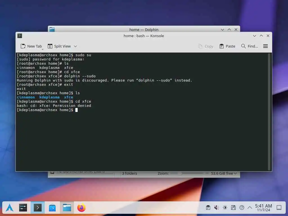Click the Konsole vertical scrollbar
This screenshot has height=216, width=288.
[x=269, y=112]
